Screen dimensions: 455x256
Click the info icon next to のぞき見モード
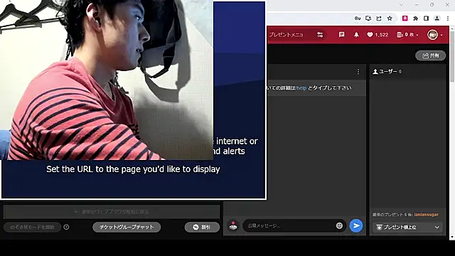point(66,227)
